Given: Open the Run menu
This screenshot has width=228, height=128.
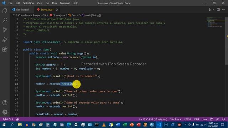Looking at the screenshot, I should pos(55,3).
